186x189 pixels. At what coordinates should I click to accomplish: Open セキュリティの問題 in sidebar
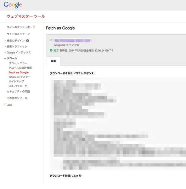click(x=18, y=91)
